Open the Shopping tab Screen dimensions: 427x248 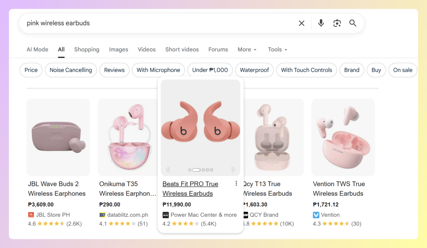pyautogui.click(x=87, y=49)
